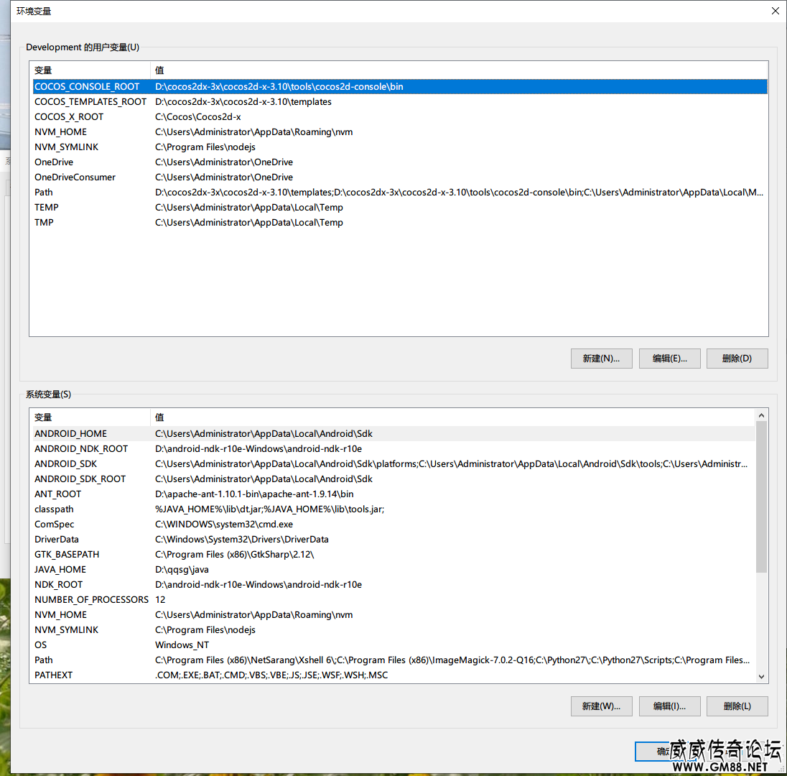Close the 环境变量 dialog window

[775, 11]
